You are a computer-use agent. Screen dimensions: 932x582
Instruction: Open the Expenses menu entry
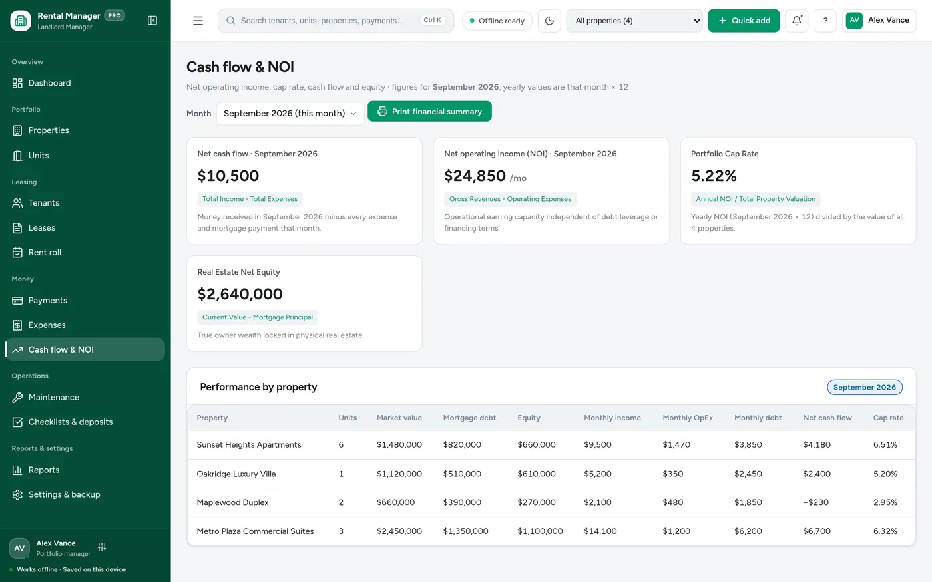click(x=85, y=325)
